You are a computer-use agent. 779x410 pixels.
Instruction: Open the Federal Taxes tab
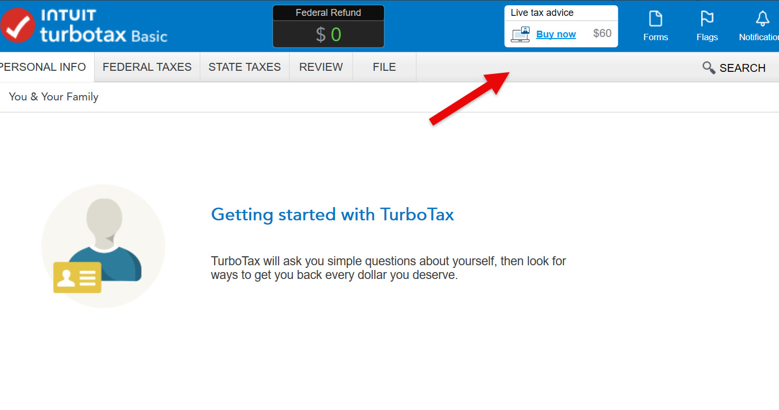(x=147, y=67)
